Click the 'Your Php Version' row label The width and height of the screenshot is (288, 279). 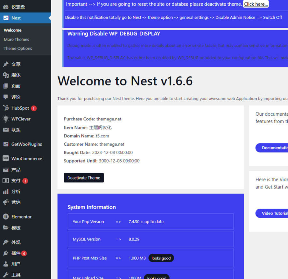click(88, 222)
